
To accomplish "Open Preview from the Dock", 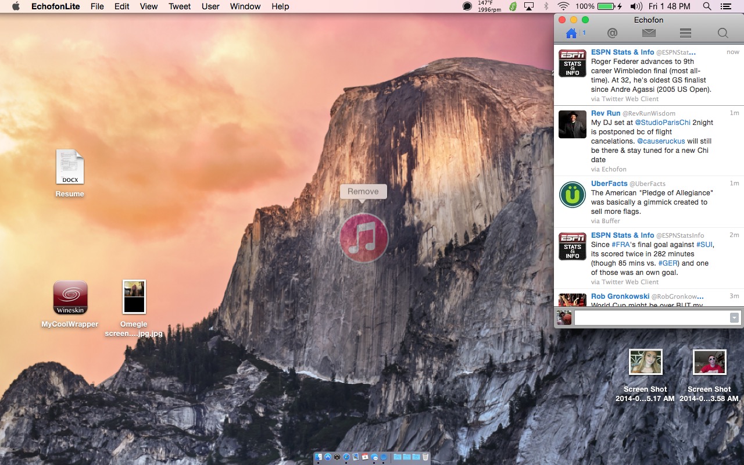I will pos(356,457).
